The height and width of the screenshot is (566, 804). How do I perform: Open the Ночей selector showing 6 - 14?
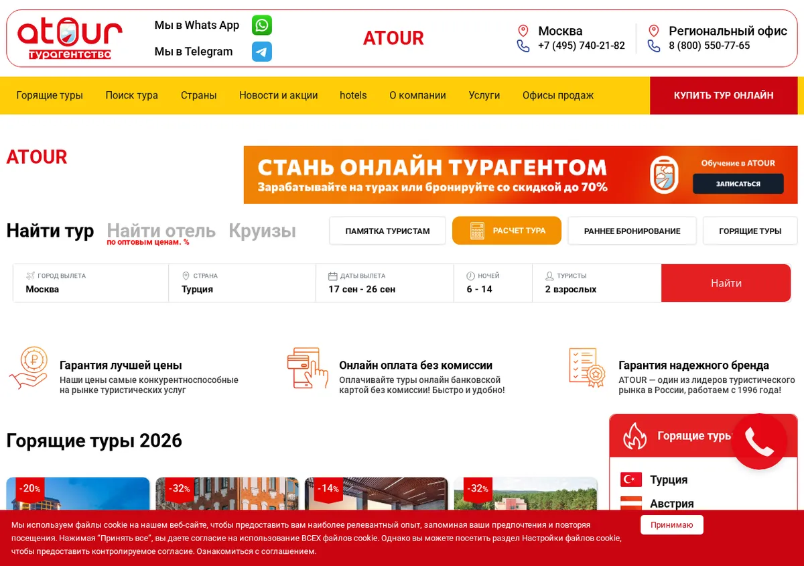point(493,283)
